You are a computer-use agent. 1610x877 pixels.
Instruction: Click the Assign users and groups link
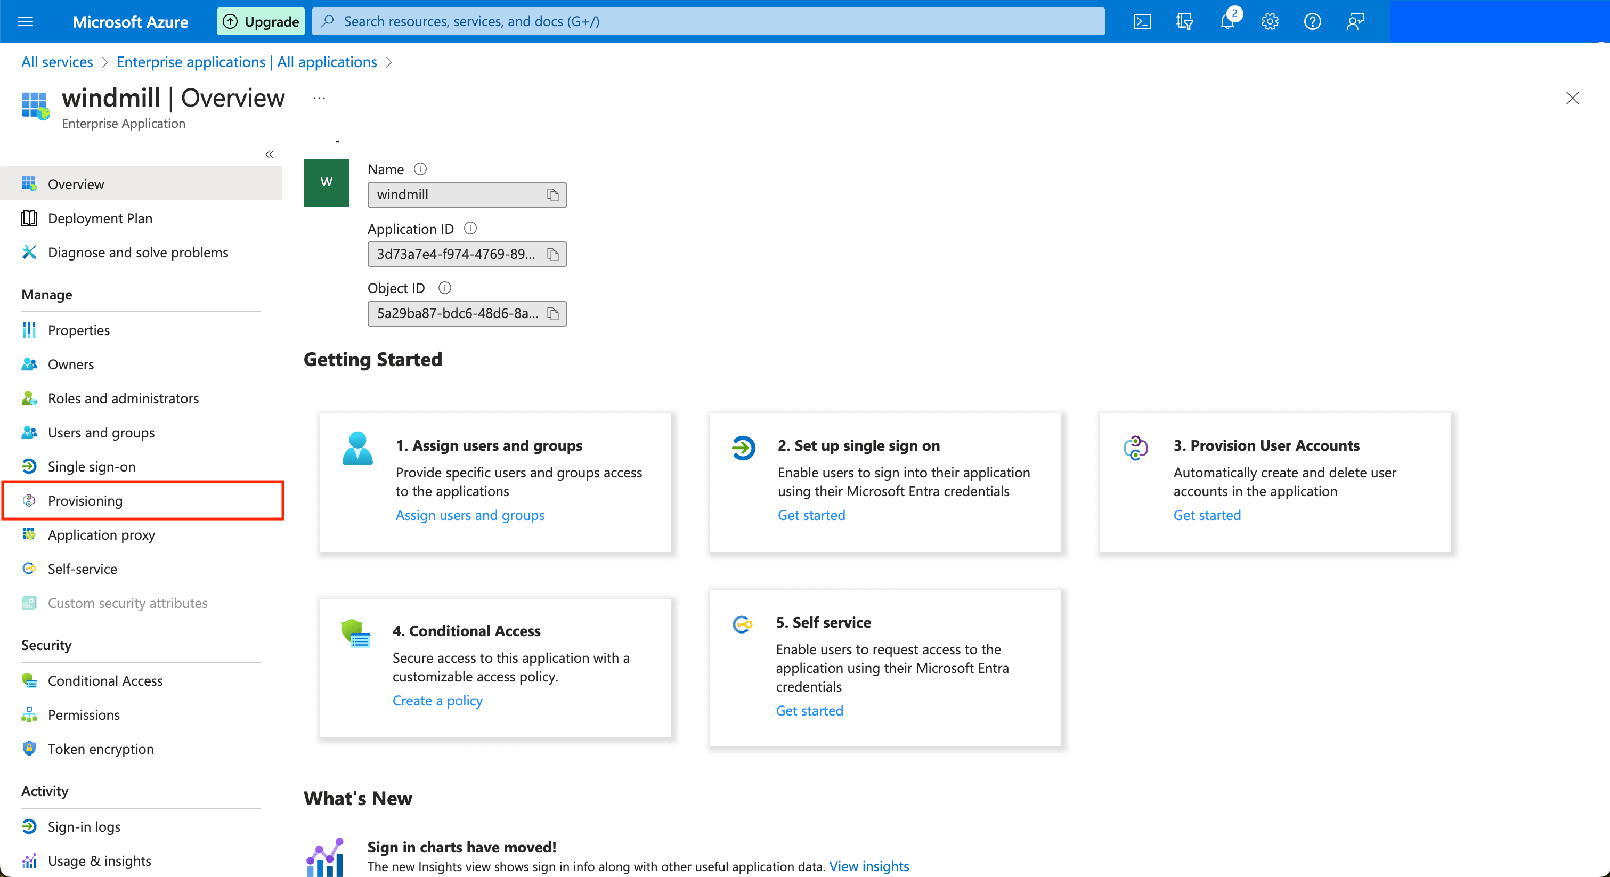coord(469,515)
